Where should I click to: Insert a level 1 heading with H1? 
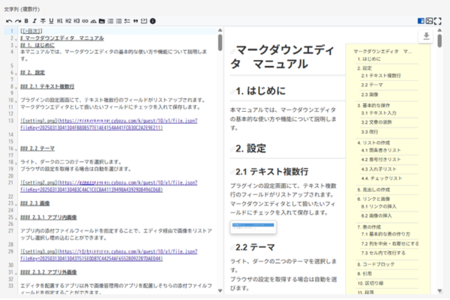(x=60, y=21)
